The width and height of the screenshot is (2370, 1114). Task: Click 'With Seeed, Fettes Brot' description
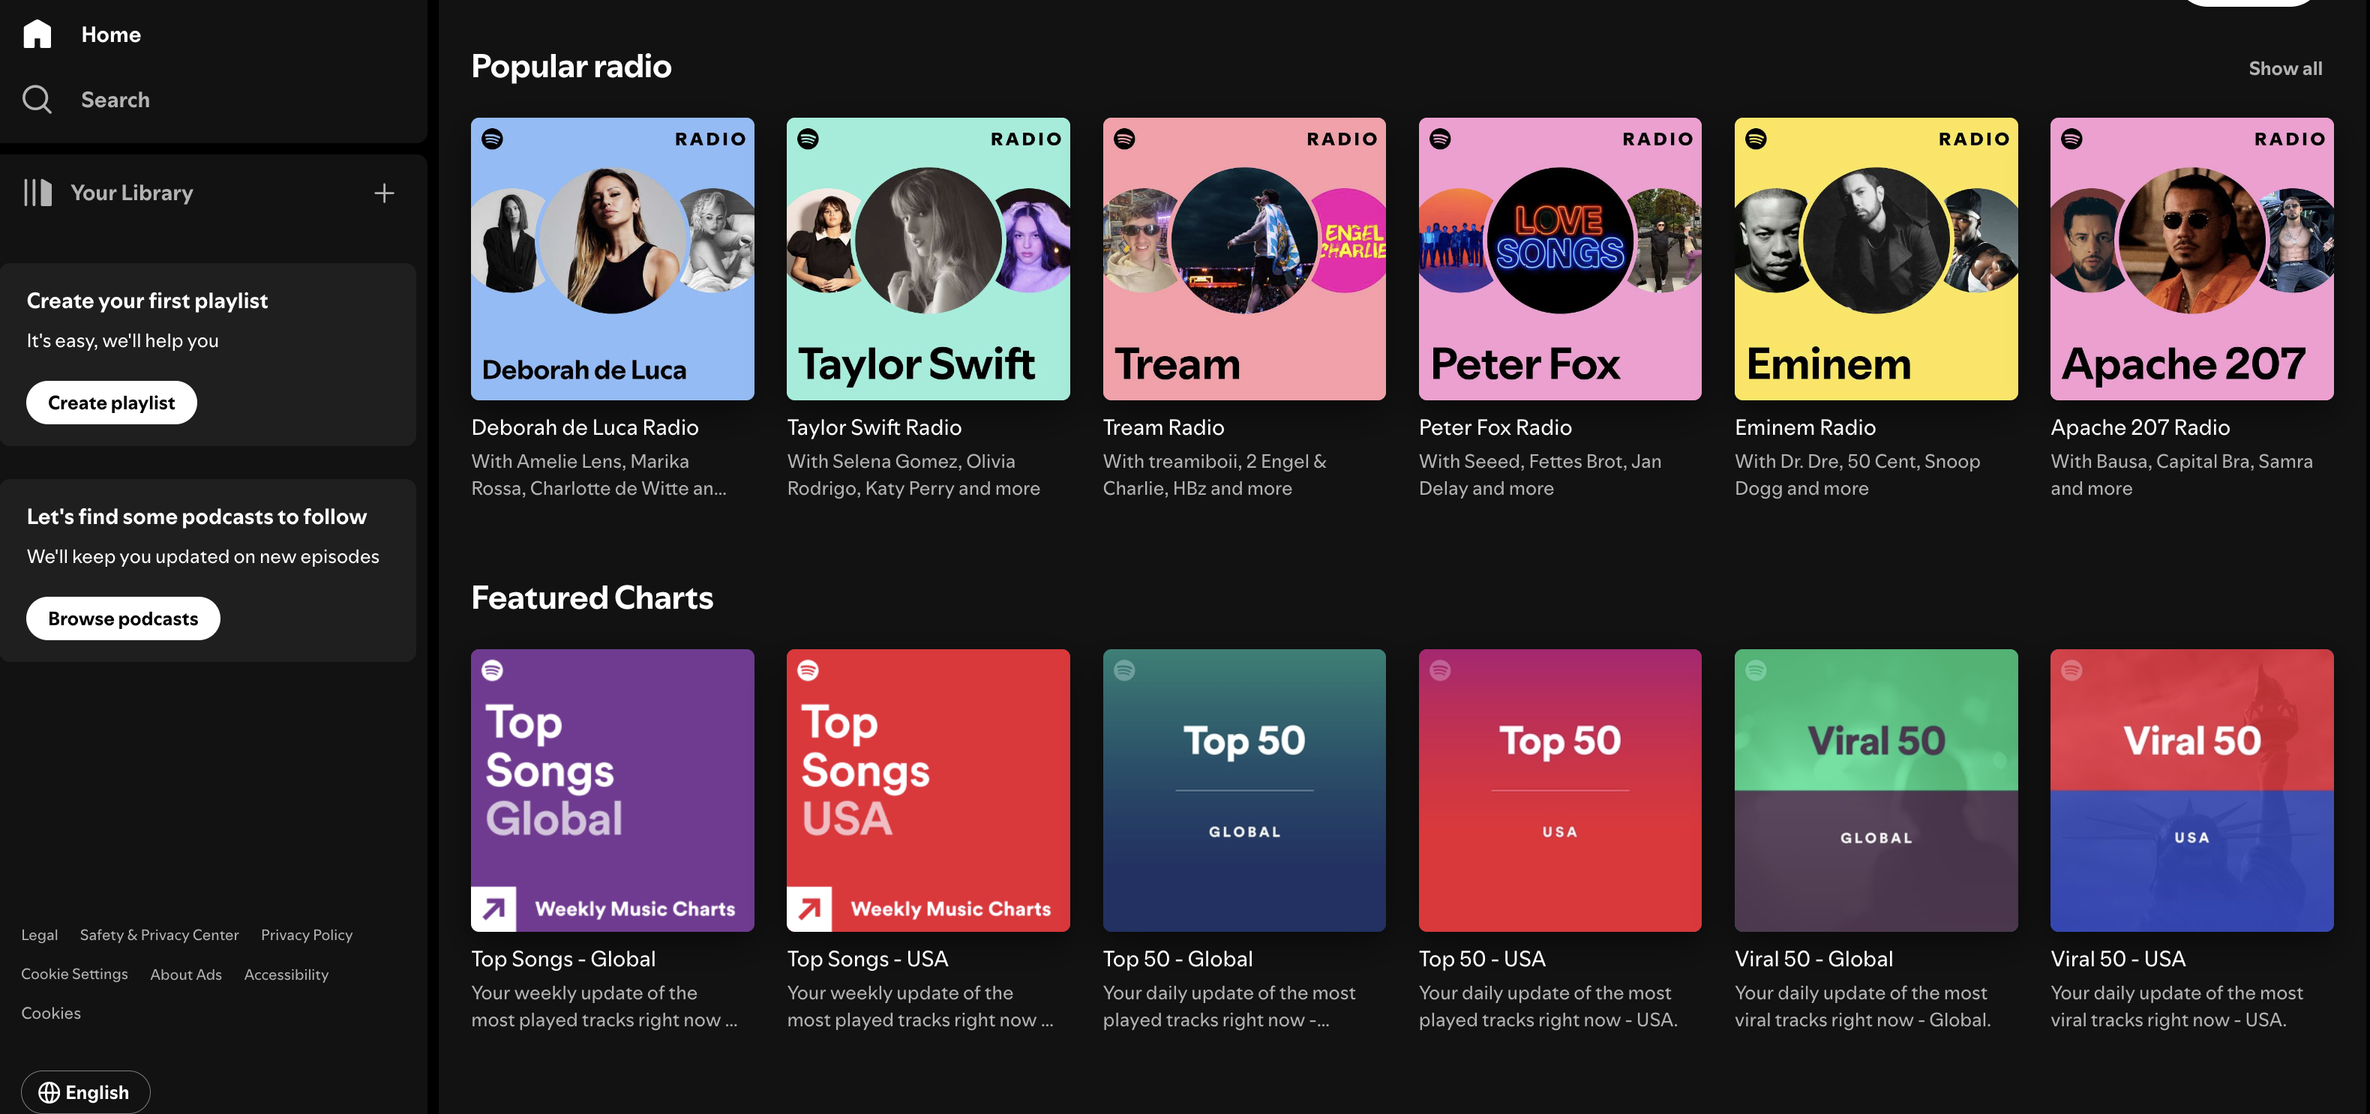[x=1540, y=475]
